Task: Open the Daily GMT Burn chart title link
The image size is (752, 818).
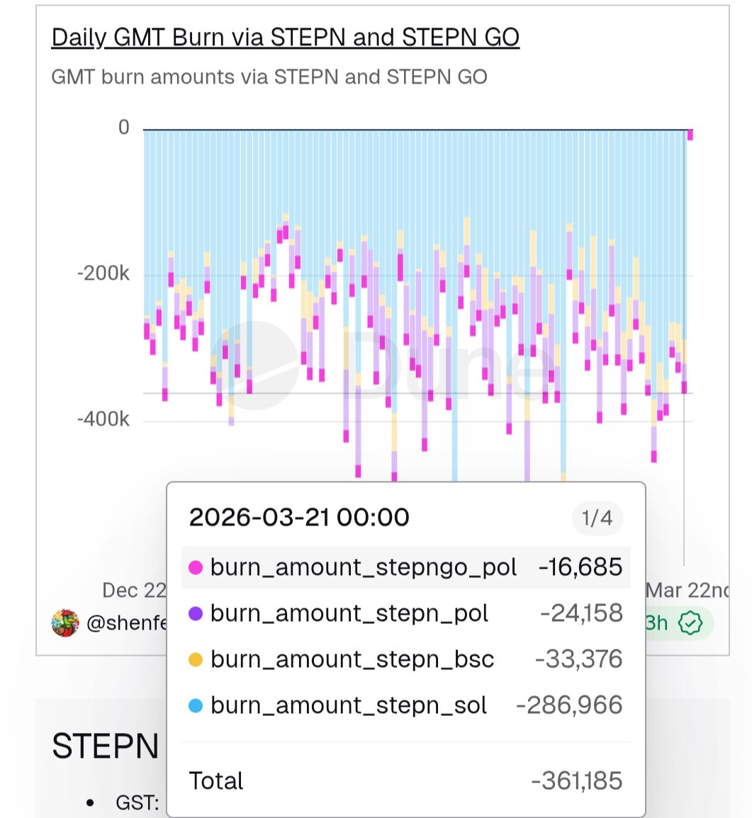Action: pos(285,38)
